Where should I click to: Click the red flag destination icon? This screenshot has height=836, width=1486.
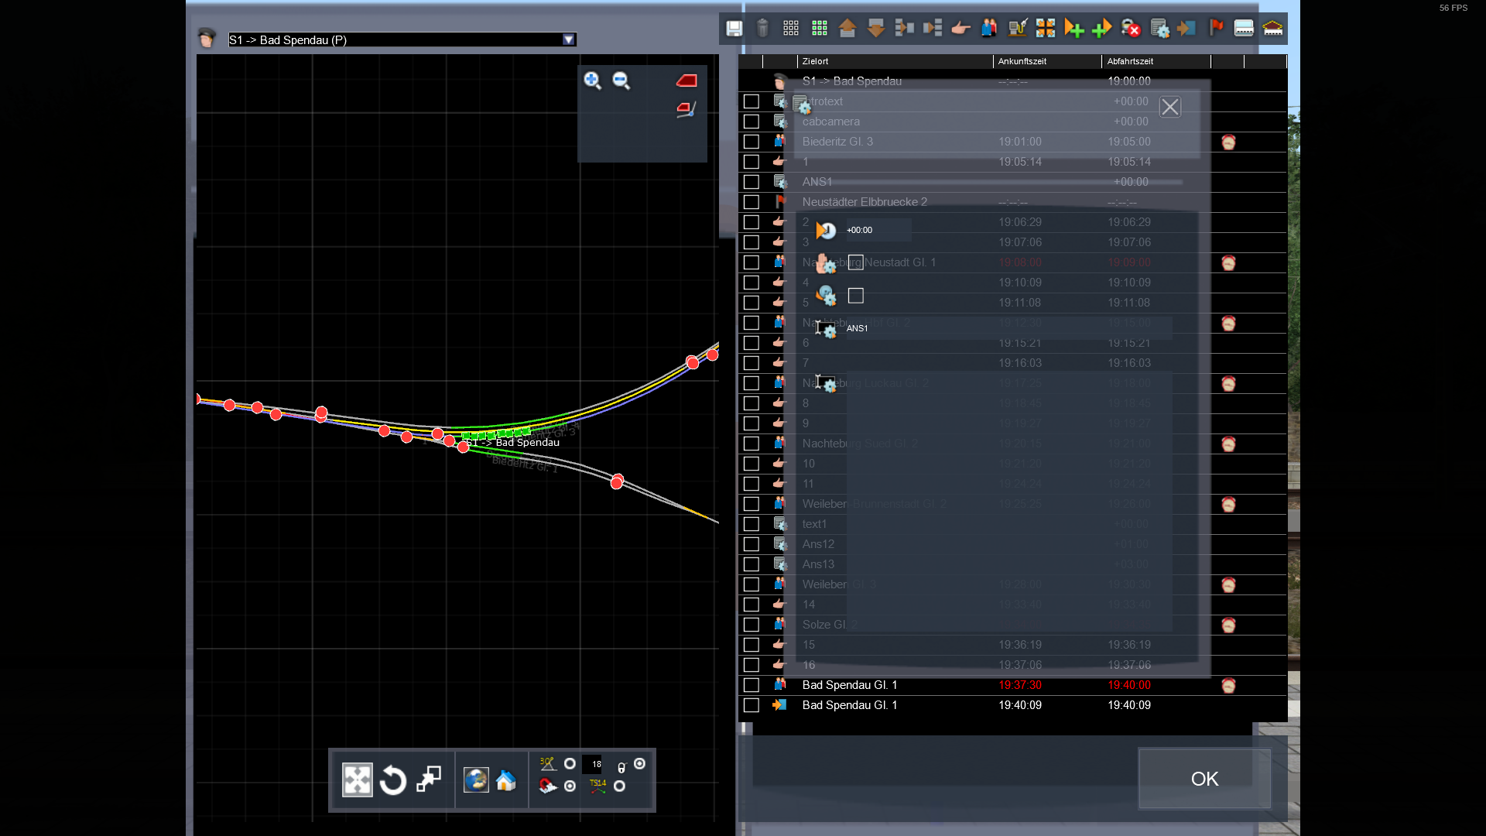[x=1216, y=29]
